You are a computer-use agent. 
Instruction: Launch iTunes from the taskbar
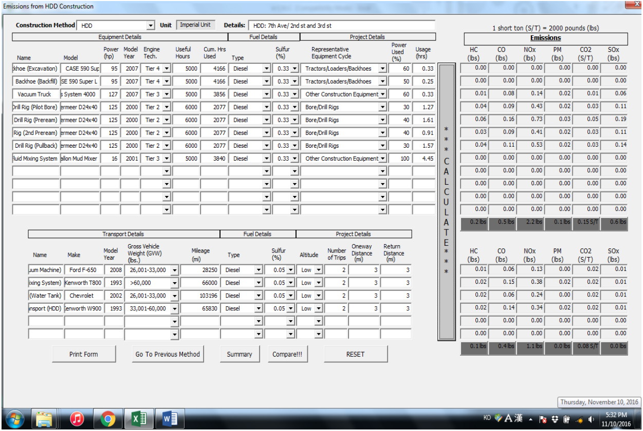(x=77, y=419)
